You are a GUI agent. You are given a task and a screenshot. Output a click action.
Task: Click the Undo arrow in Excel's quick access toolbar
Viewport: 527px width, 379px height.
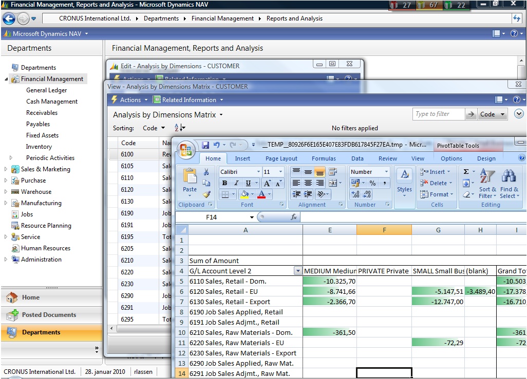(x=216, y=145)
